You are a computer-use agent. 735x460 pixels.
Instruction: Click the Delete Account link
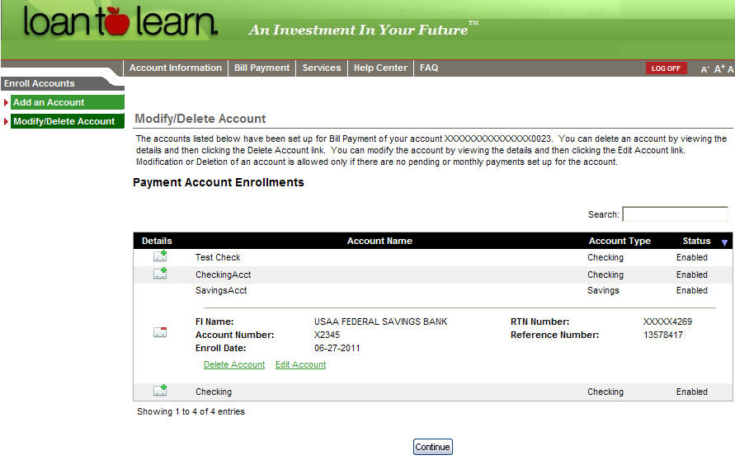(x=234, y=364)
